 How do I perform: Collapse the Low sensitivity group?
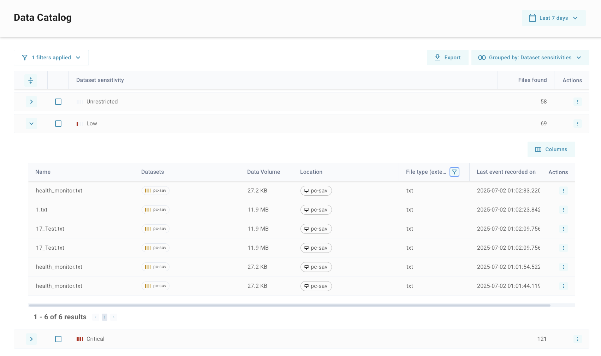31,124
